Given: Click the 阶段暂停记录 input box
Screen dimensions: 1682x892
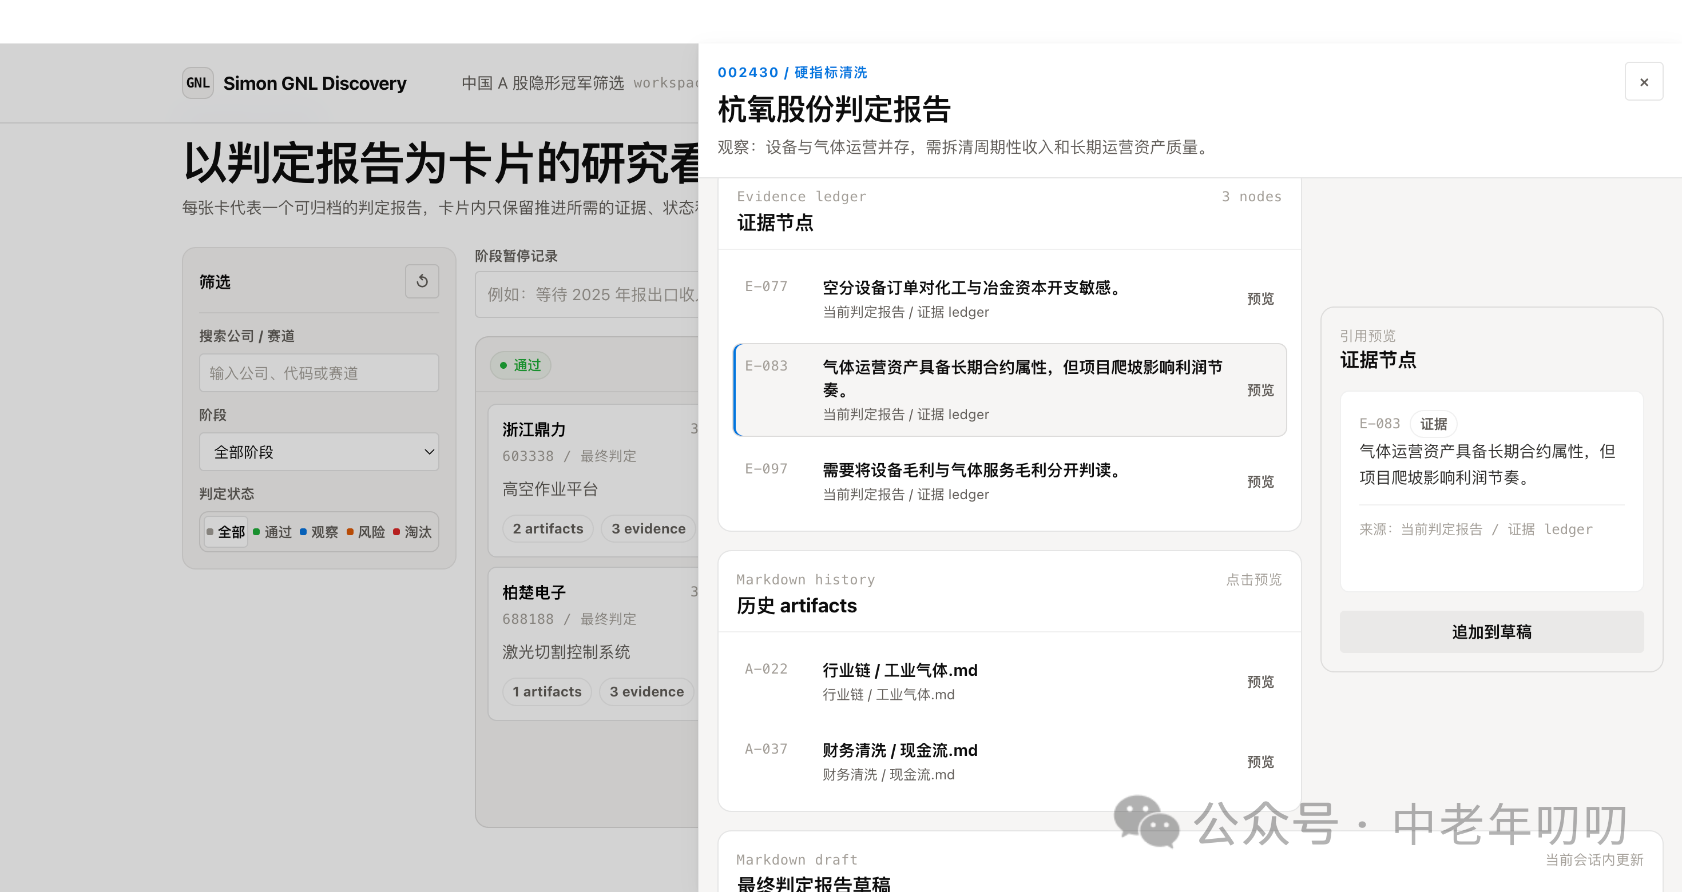Looking at the screenshot, I should click(586, 294).
